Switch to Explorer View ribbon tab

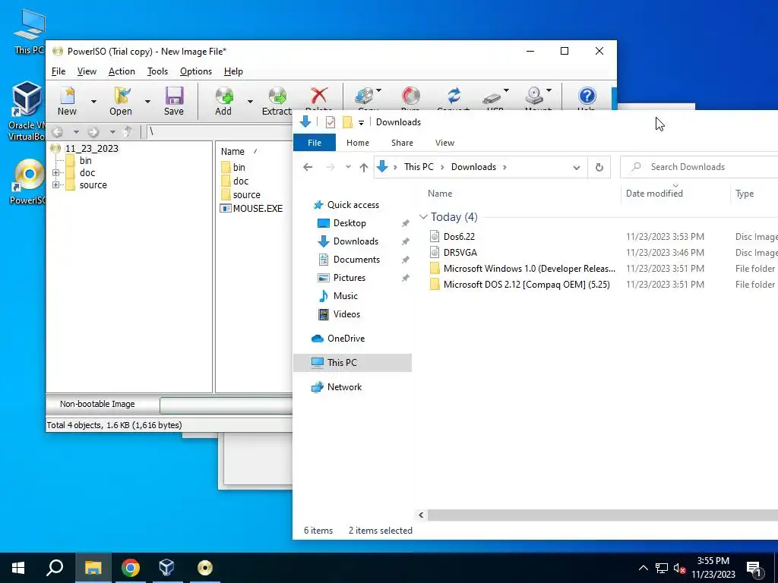[x=444, y=143]
